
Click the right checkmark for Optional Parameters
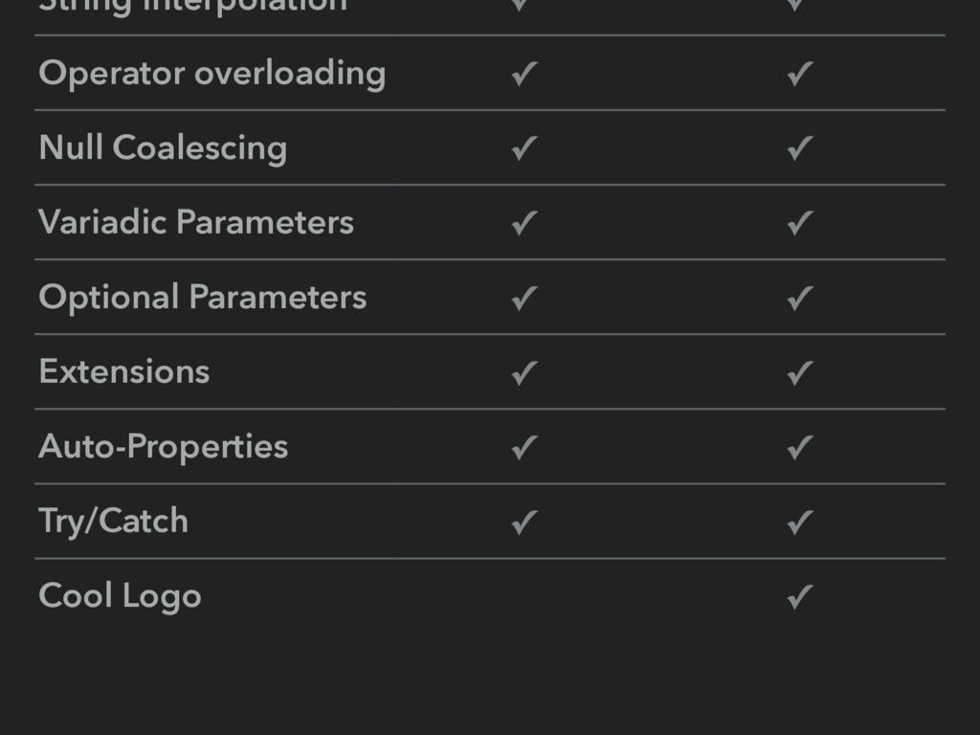point(799,298)
